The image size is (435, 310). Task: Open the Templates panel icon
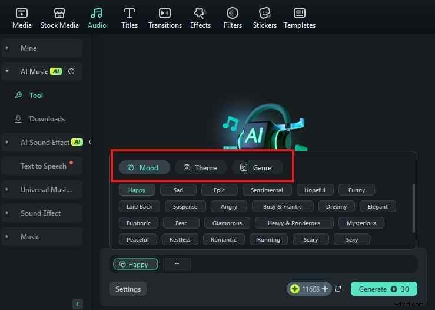pos(300,13)
